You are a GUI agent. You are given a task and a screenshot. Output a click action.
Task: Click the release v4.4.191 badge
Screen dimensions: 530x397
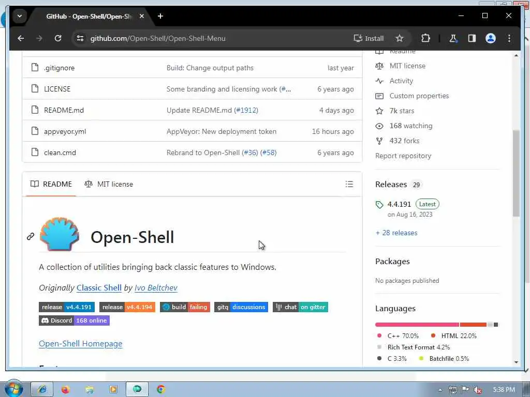[67, 307]
